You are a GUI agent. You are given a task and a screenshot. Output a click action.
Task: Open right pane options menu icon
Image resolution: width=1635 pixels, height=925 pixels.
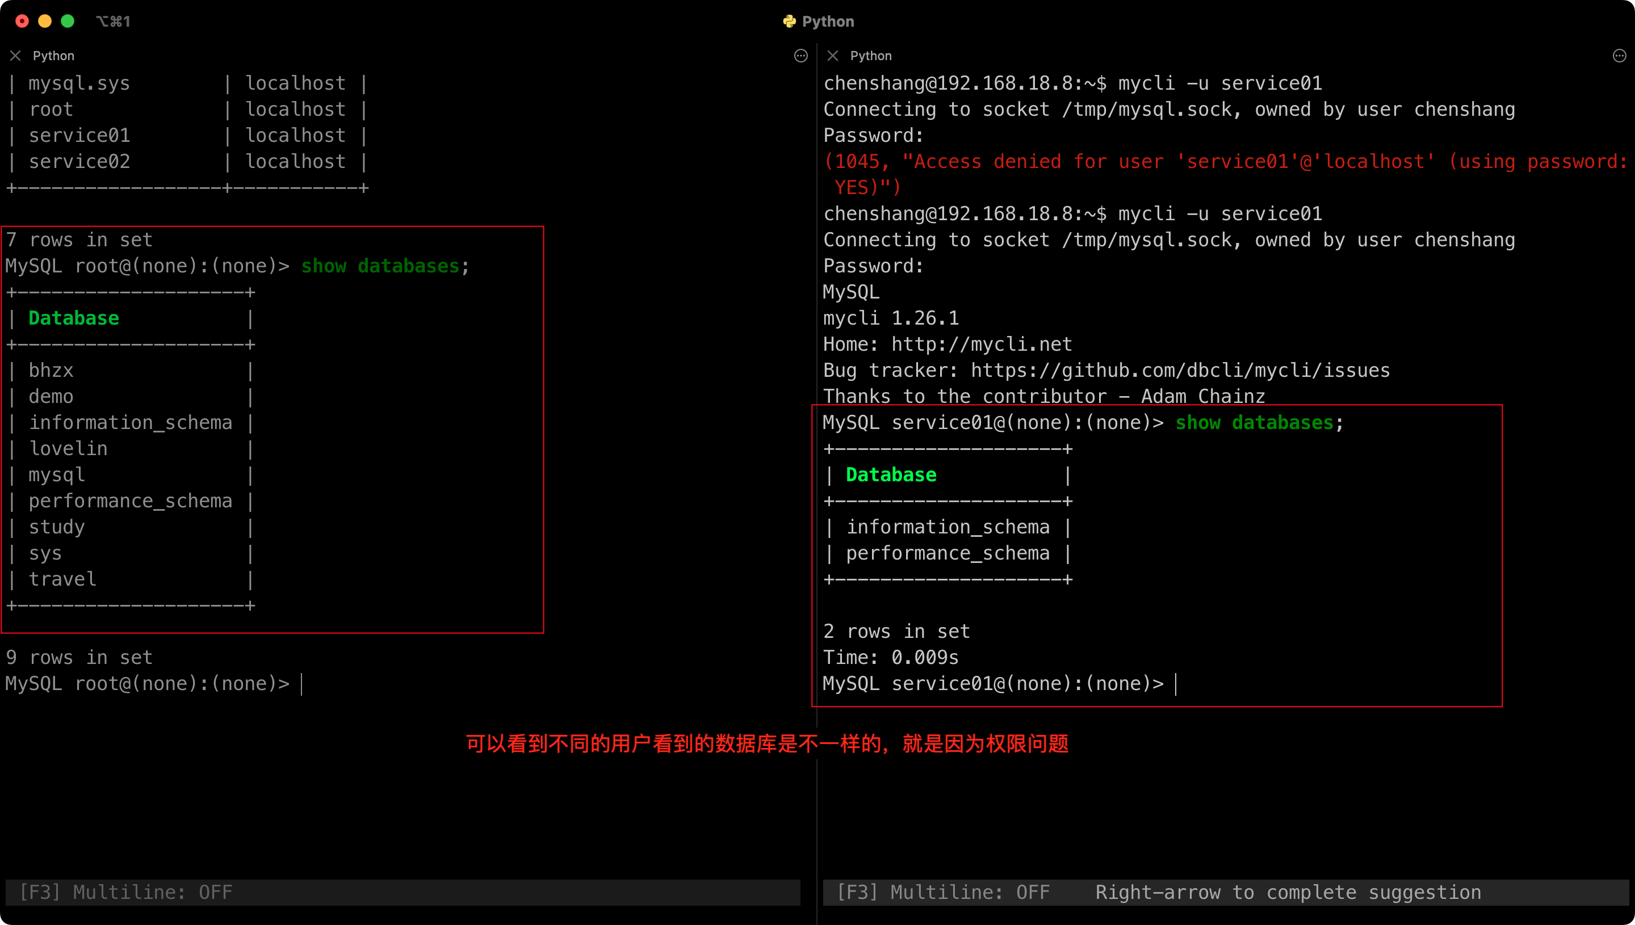pyautogui.click(x=1619, y=56)
